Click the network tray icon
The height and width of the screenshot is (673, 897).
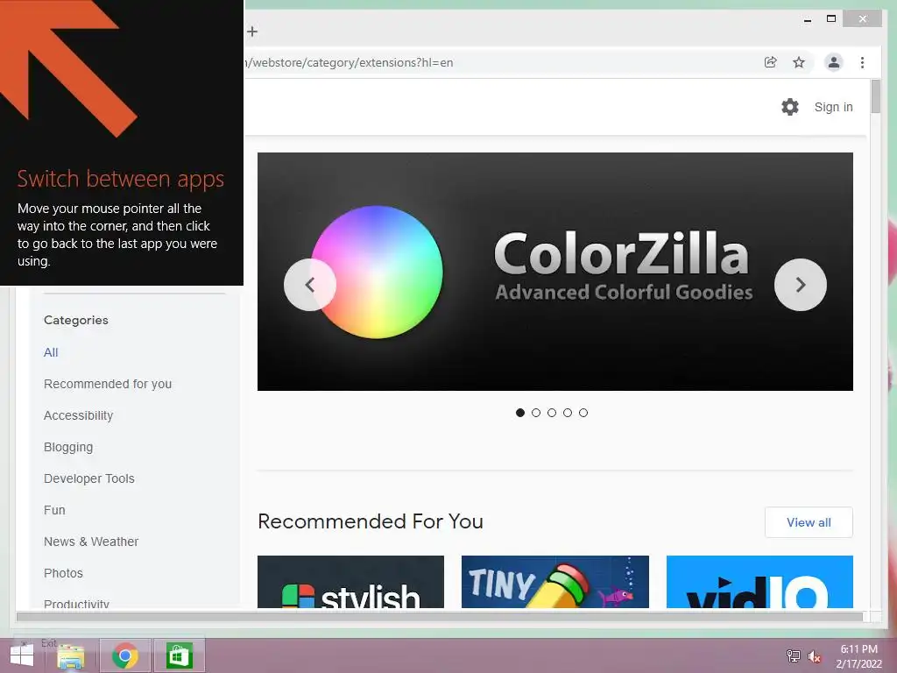(x=794, y=655)
